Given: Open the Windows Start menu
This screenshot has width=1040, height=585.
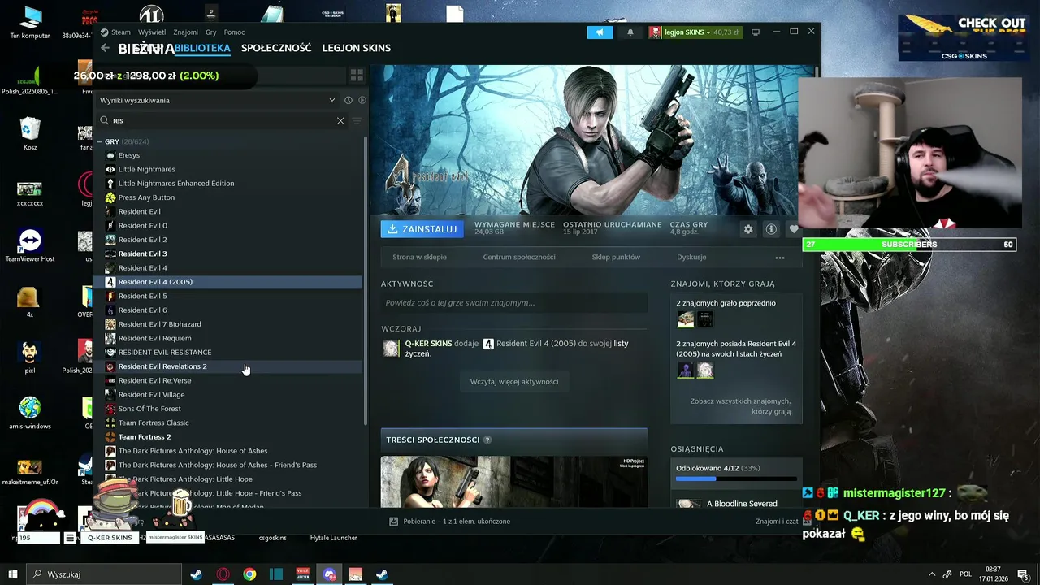Looking at the screenshot, I should click(x=13, y=574).
